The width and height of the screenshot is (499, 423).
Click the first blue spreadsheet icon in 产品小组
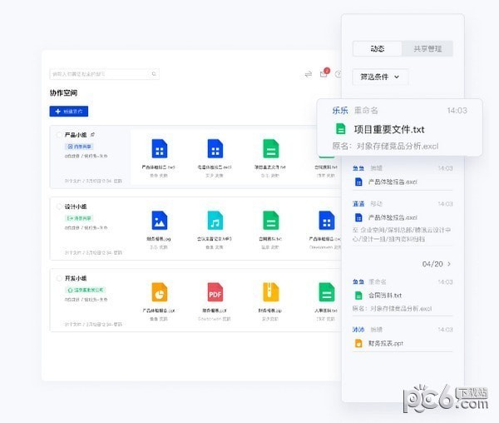pos(160,149)
